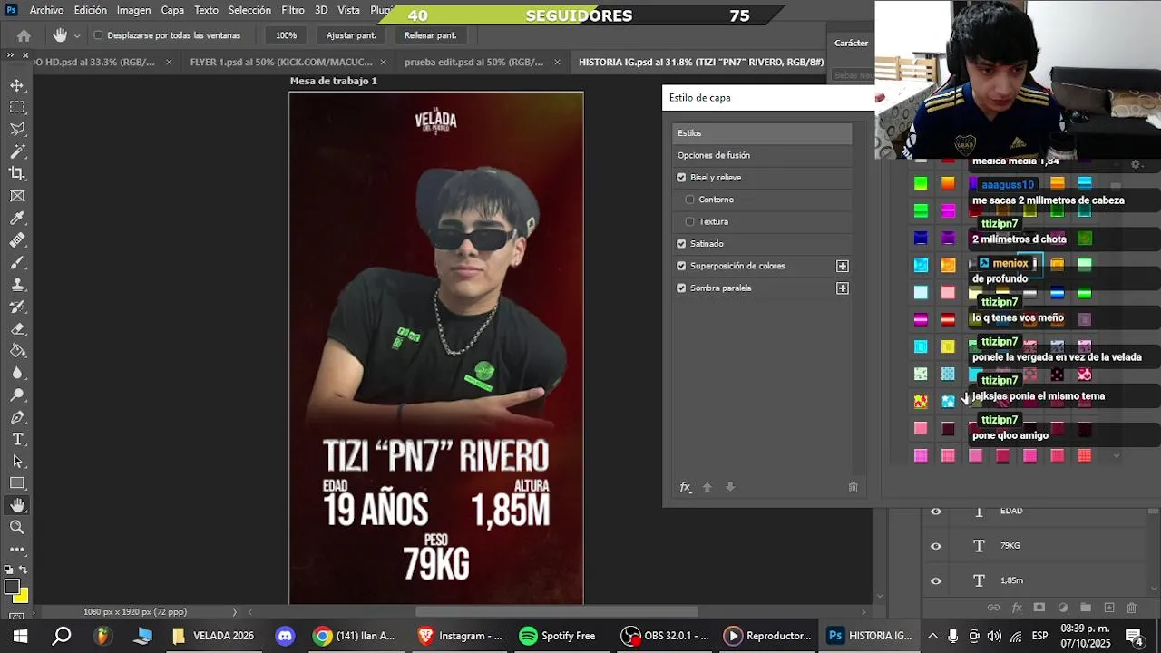Screen dimensions: 1161x653
Task: Toggle the Bisel y relieve checkbox
Action: tap(681, 178)
